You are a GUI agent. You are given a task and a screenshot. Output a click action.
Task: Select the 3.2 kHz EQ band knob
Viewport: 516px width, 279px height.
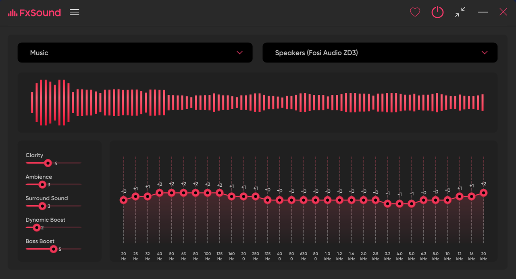387,204
